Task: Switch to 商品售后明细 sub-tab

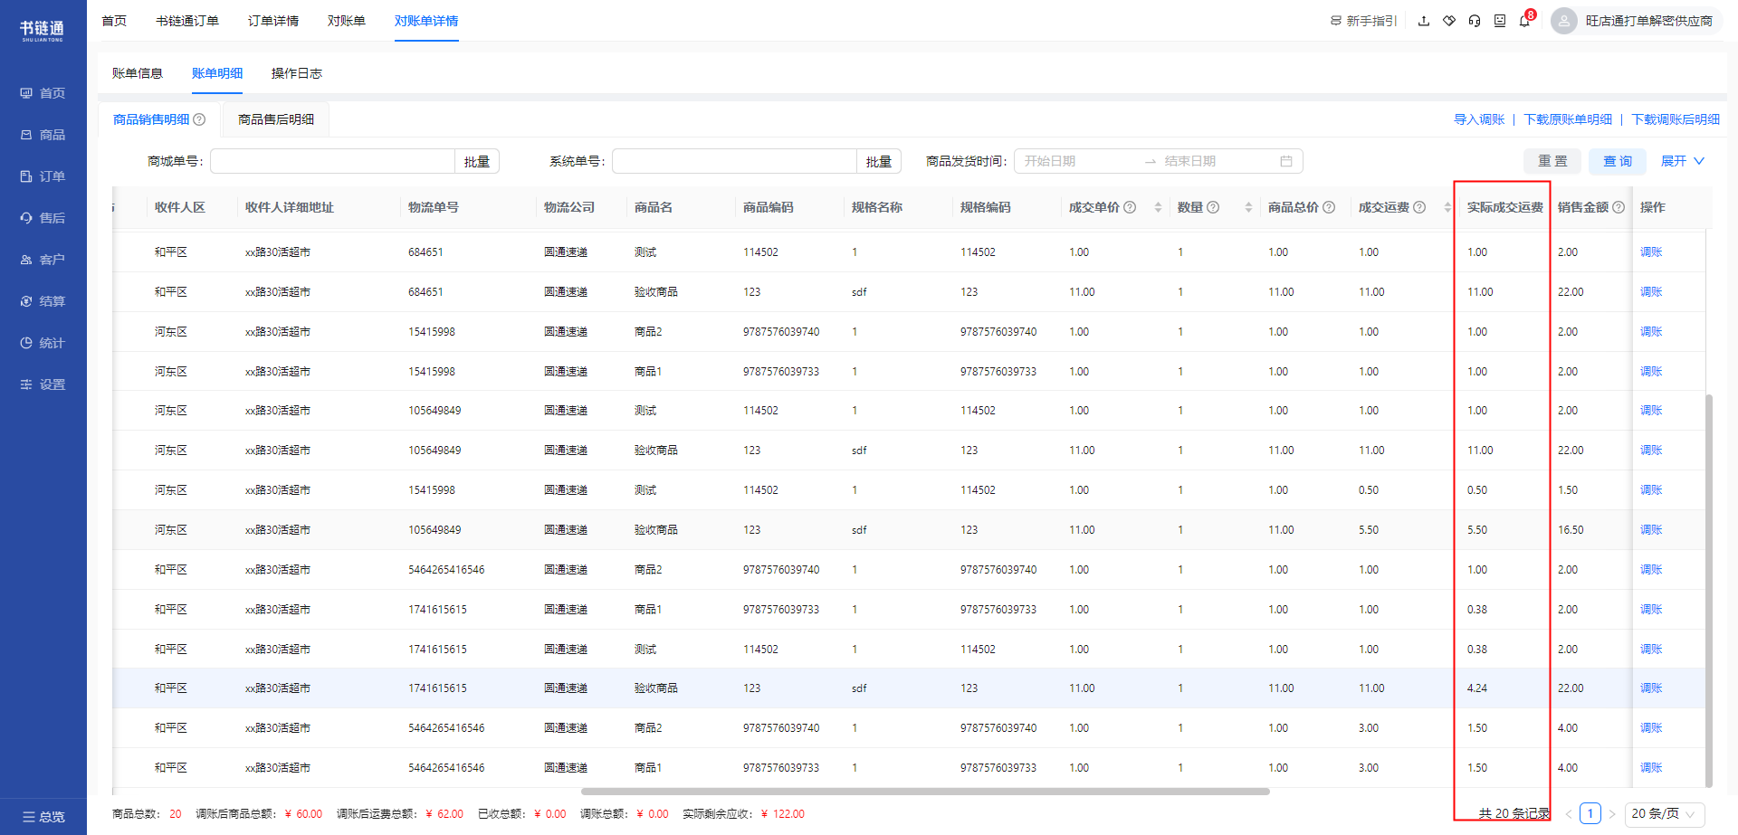Action: click(276, 119)
